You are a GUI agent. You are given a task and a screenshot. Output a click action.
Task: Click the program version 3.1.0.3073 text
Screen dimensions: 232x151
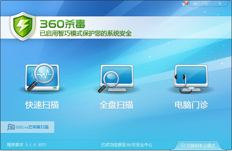coord(26,145)
